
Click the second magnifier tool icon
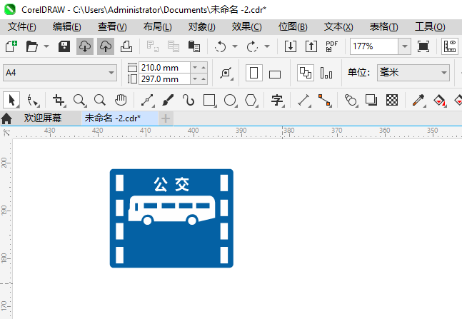[x=100, y=100]
